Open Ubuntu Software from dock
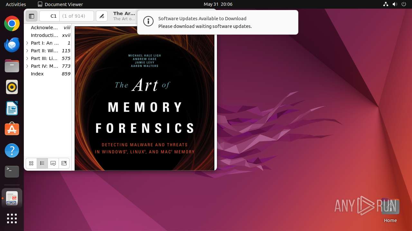Image resolution: width=412 pixels, height=231 pixels. (x=12, y=129)
